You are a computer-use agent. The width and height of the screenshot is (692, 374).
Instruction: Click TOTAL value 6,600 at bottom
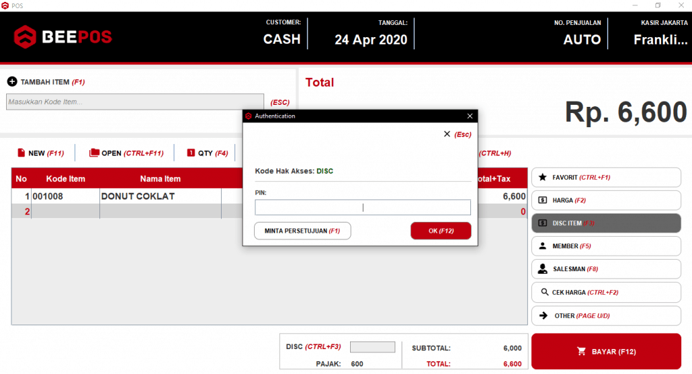(512, 364)
